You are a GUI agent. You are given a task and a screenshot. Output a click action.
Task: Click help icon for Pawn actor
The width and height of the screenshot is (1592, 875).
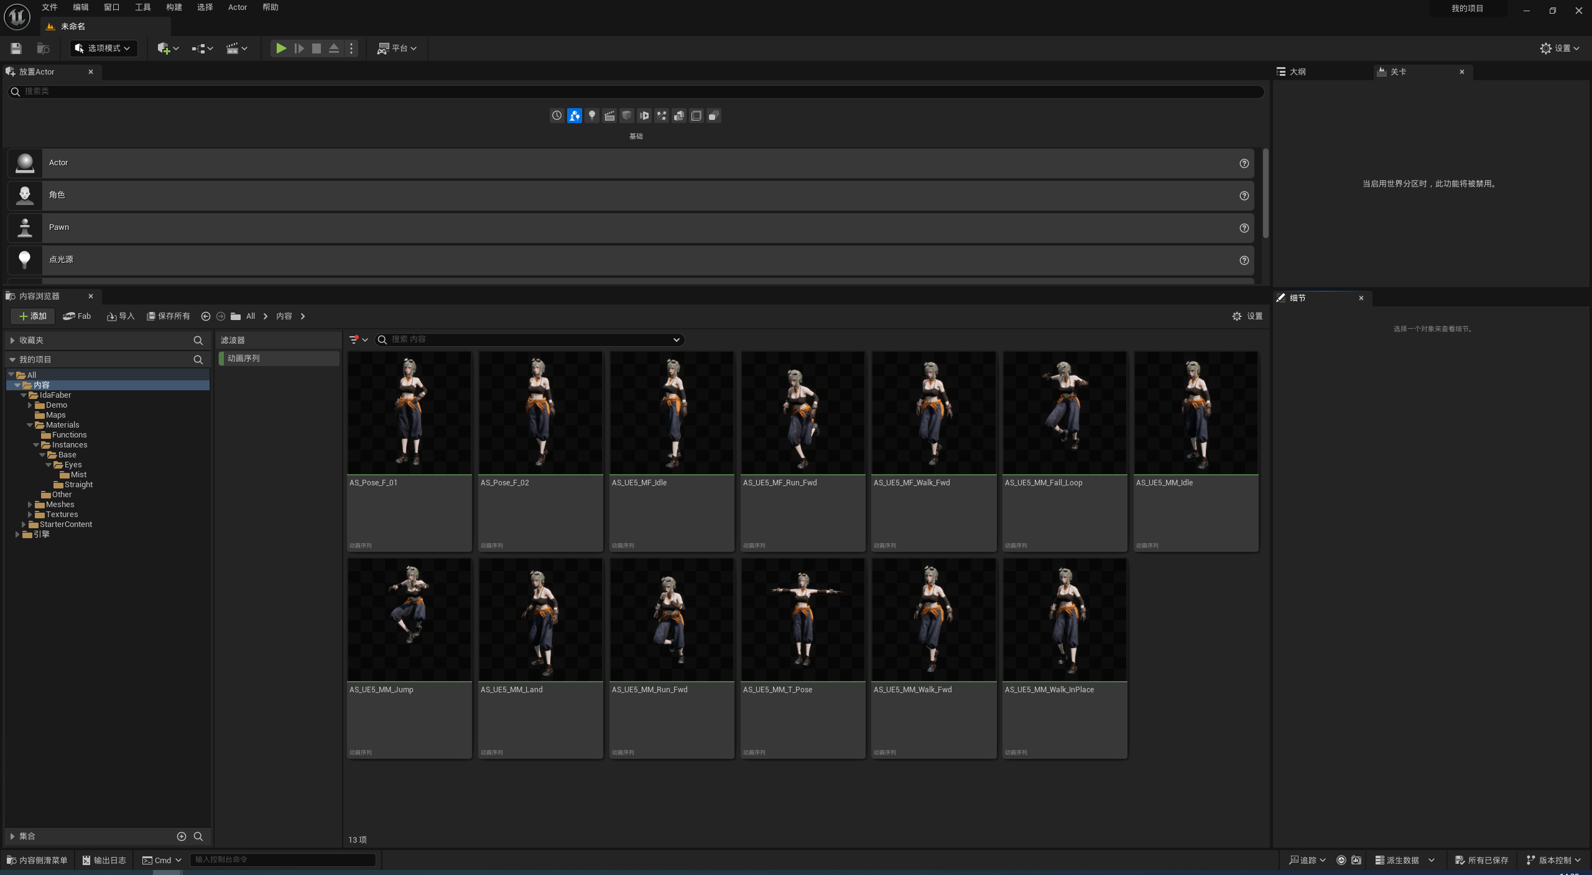point(1244,228)
